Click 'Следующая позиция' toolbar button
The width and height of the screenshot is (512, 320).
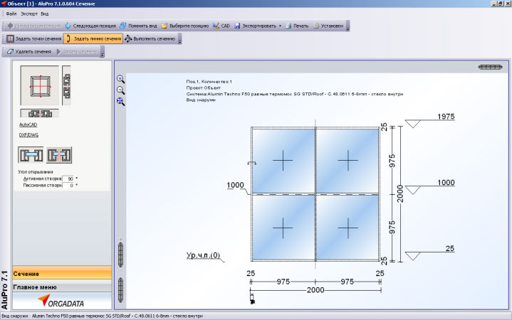point(90,26)
